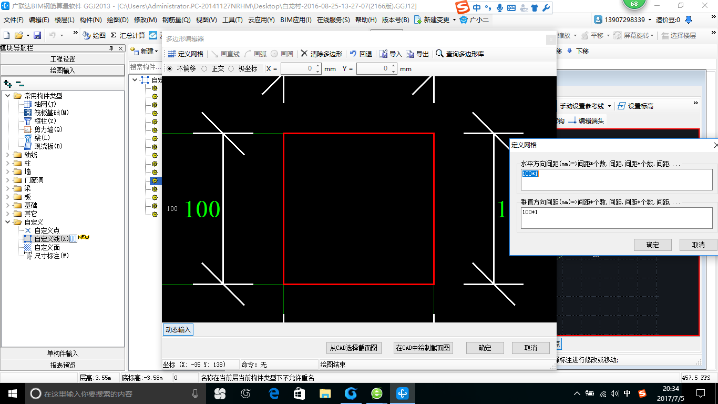
Task: Open the 工程设置 panel tab
Action: click(63, 59)
